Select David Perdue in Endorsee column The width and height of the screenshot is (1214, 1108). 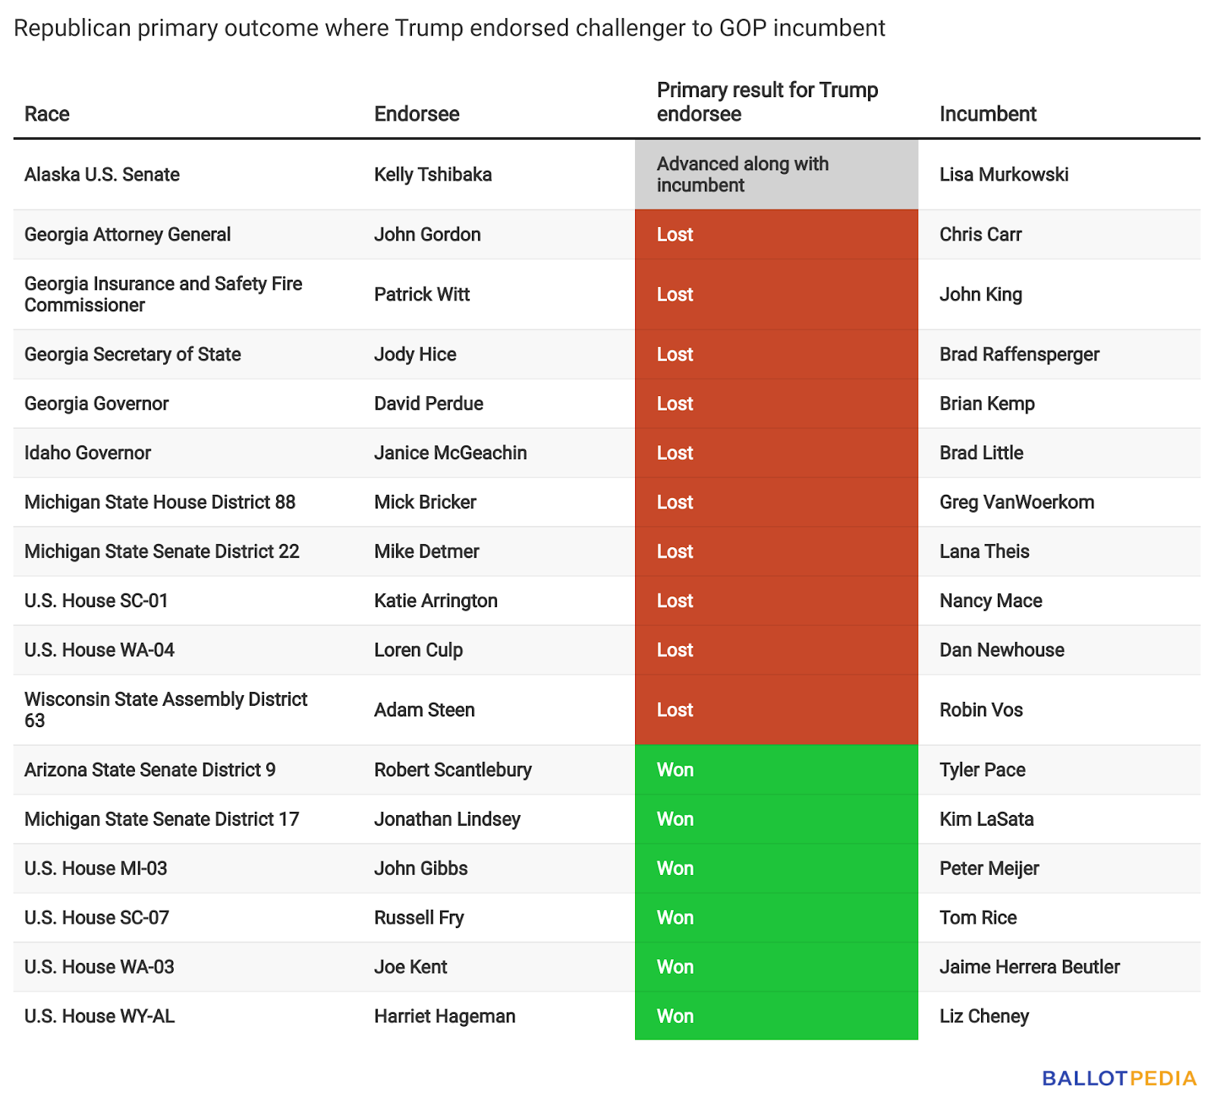click(x=429, y=404)
